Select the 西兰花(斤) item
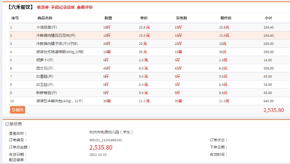This screenshot has height=164, width=290. click(x=45, y=68)
